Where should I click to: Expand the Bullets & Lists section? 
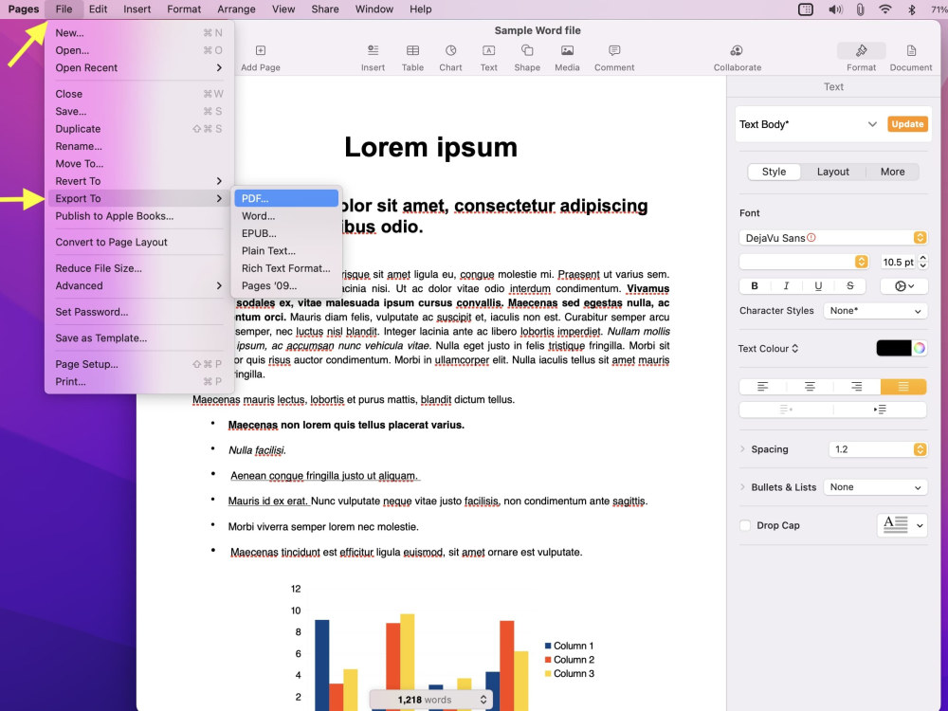click(742, 487)
